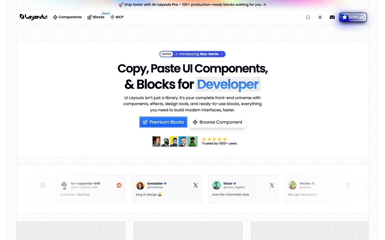The image size is (385, 240).
Task: Click the (New) tag above Blocks
Action: point(106,13)
